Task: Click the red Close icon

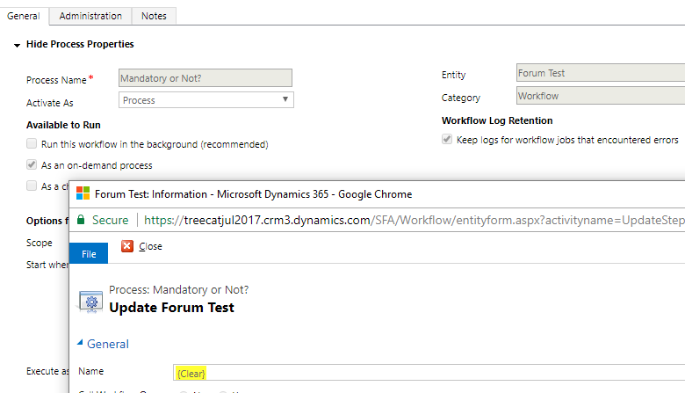Action: click(127, 246)
